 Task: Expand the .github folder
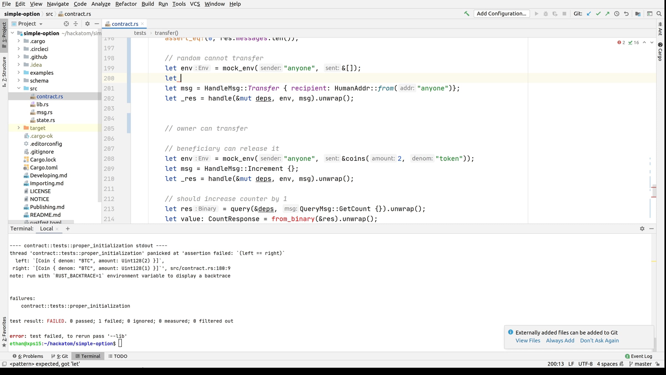click(x=19, y=57)
